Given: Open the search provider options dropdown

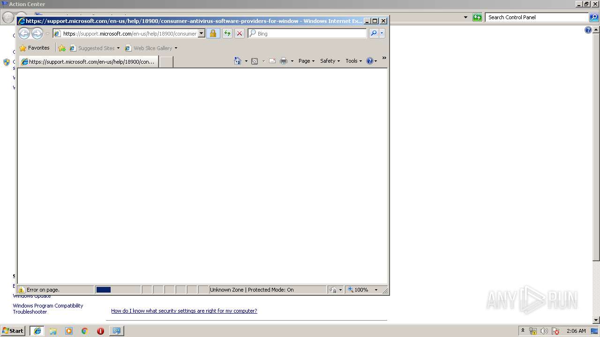Looking at the screenshot, I should point(382,34).
